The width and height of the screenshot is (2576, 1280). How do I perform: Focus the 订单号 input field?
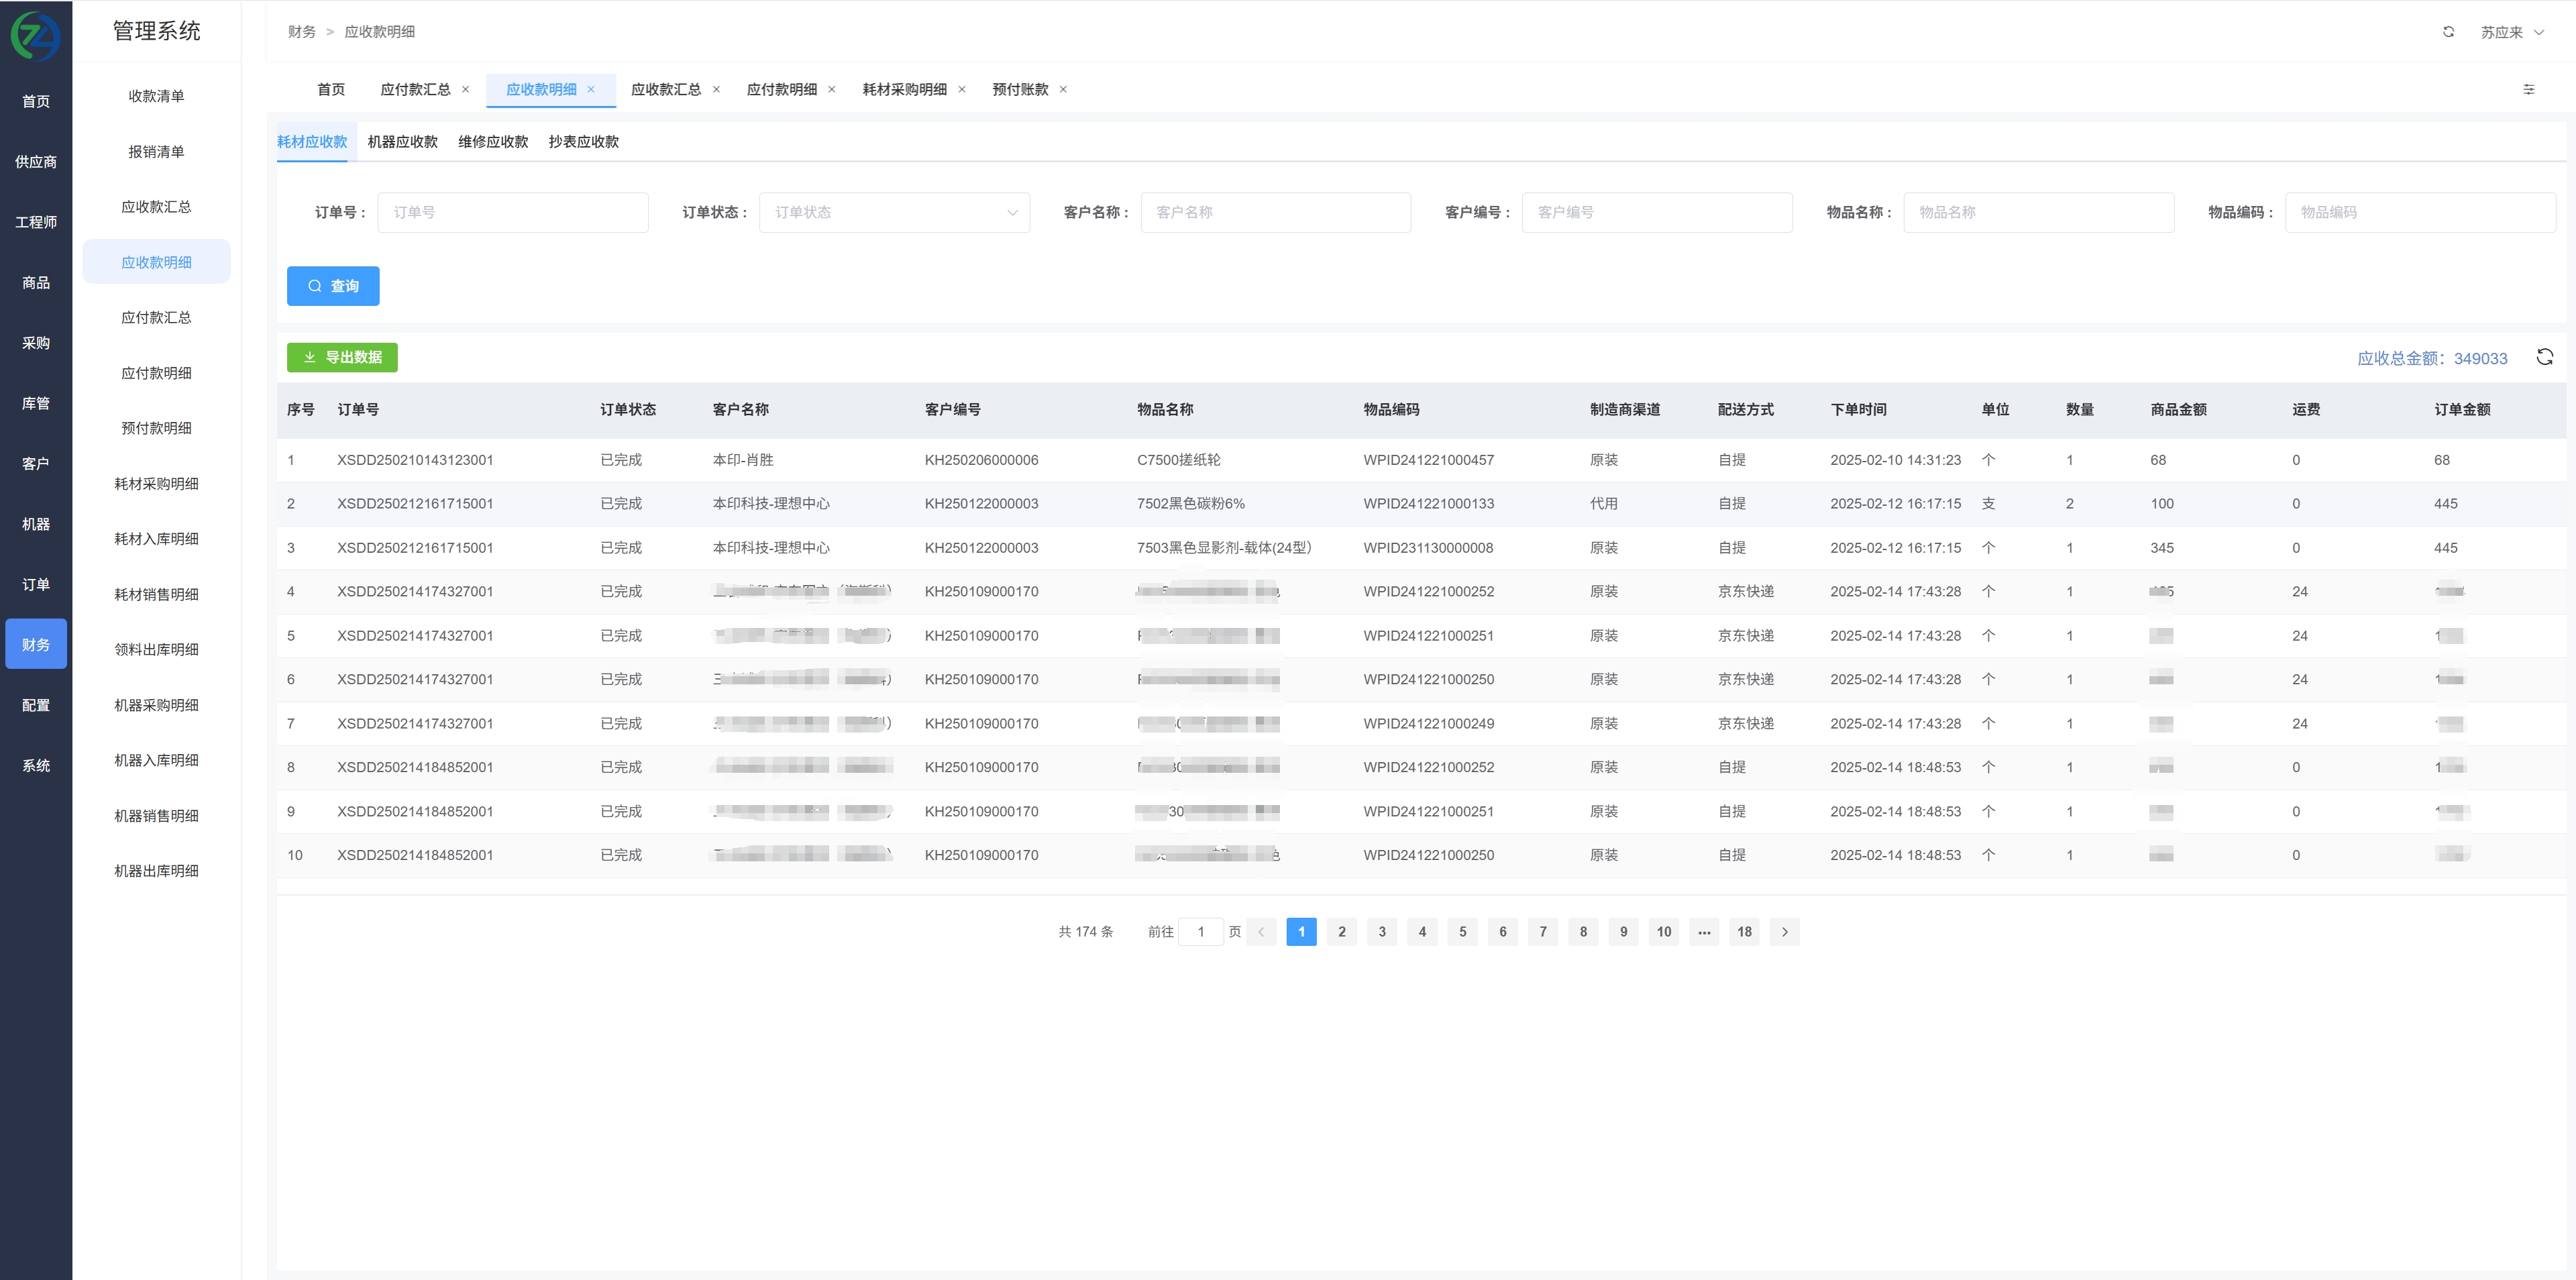pos(513,212)
